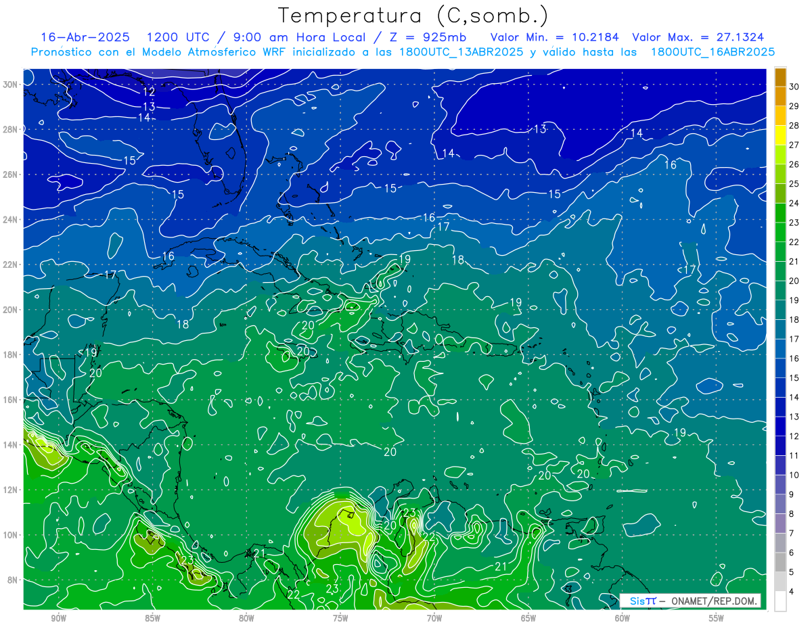
Task: Click the longitude label '70W'
Action: tap(434, 618)
